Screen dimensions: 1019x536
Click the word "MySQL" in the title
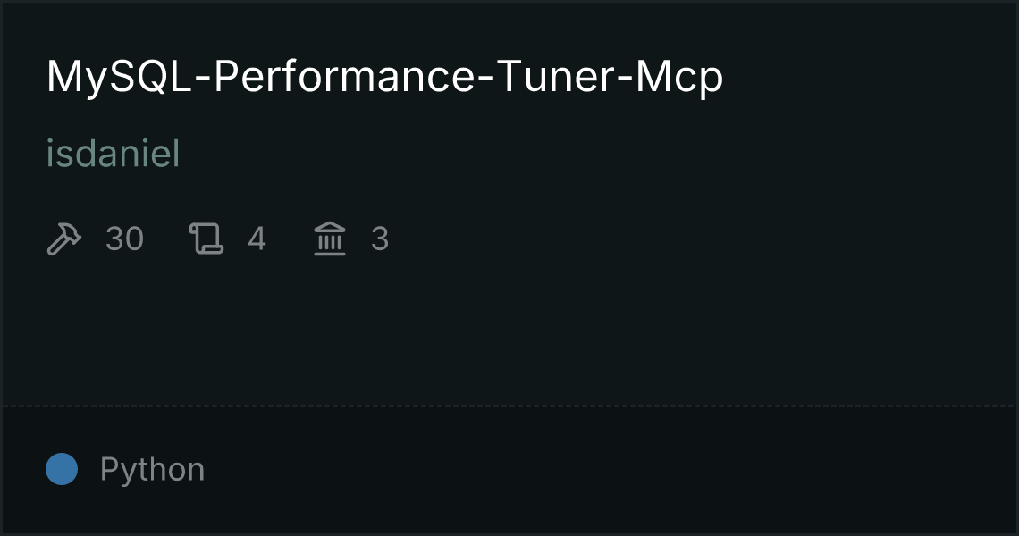118,79
